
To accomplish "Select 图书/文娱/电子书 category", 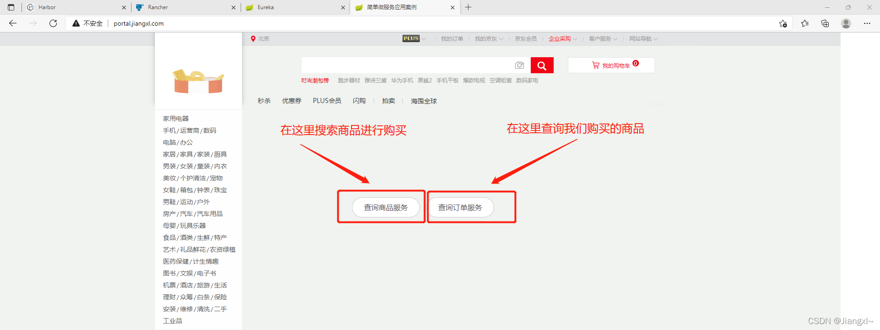I will [x=189, y=273].
